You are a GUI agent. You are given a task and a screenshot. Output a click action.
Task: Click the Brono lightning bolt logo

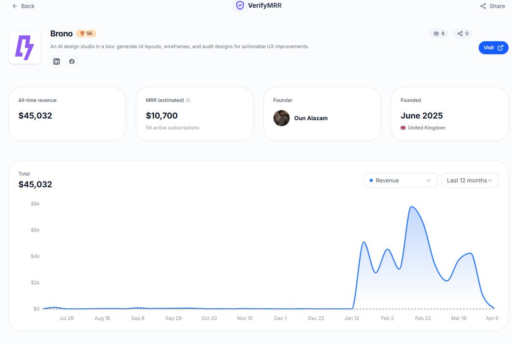pyautogui.click(x=24, y=48)
